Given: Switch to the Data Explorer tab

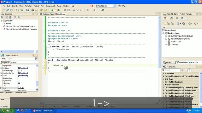Looking at the screenshot, I should (x=194, y=62).
